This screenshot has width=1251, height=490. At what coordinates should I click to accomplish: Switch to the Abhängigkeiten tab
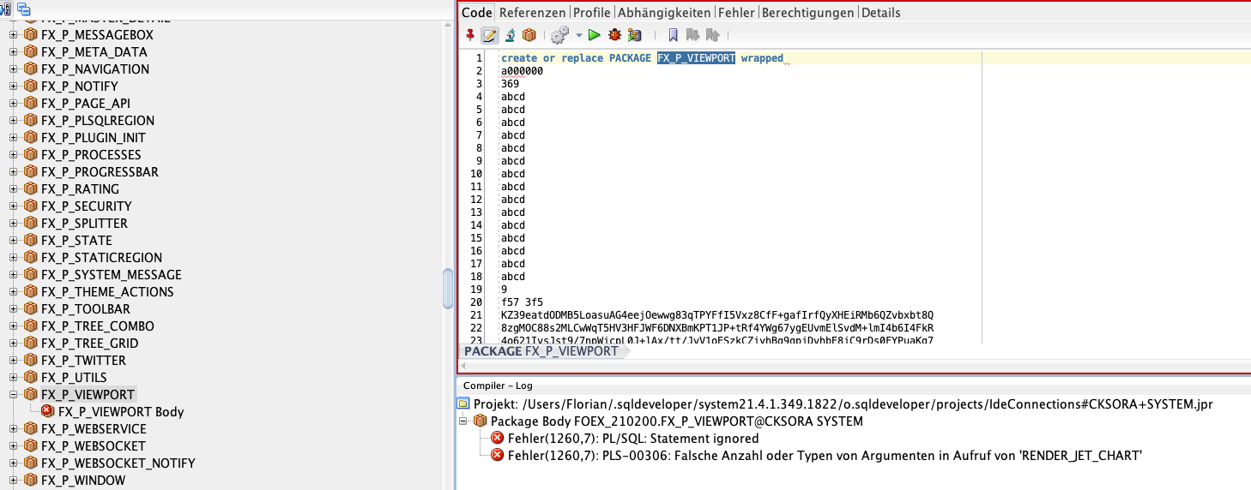tap(664, 12)
